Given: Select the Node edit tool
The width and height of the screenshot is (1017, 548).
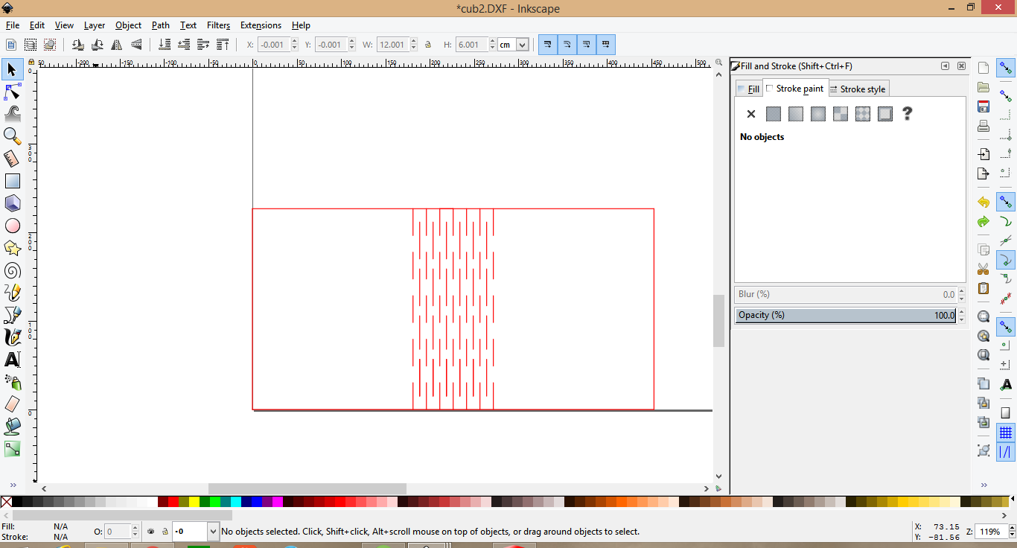Looking at the screenshot, I should pyautogui.click(x=12, y=92).
